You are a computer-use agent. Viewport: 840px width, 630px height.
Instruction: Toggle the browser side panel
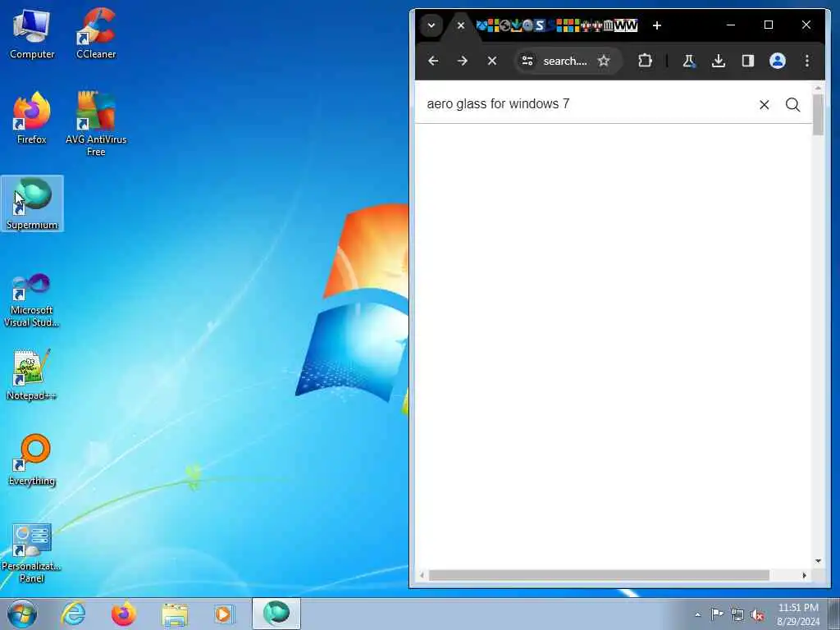(x=748, y=61)
